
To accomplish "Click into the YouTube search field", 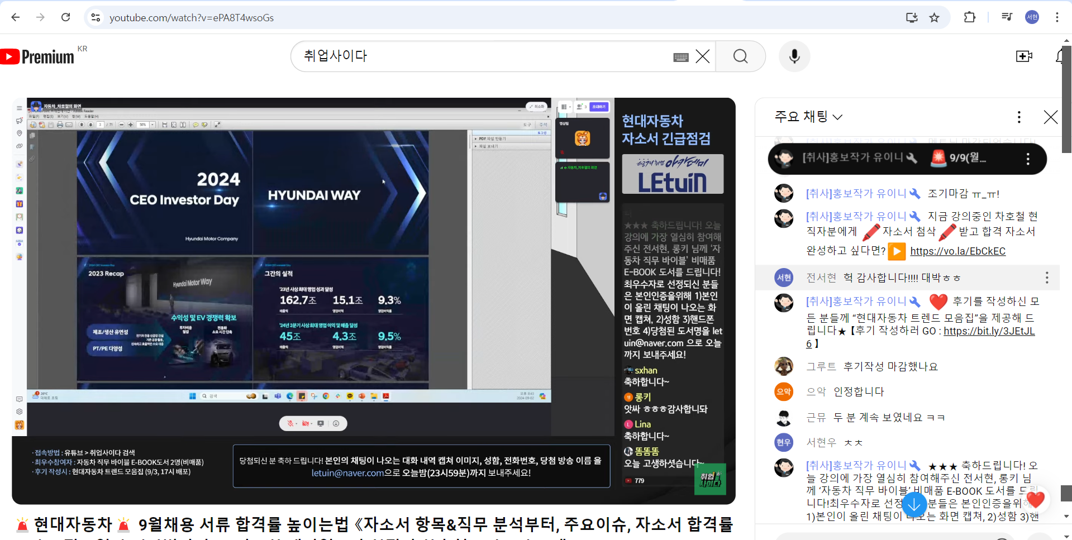I will pos(480,56).
